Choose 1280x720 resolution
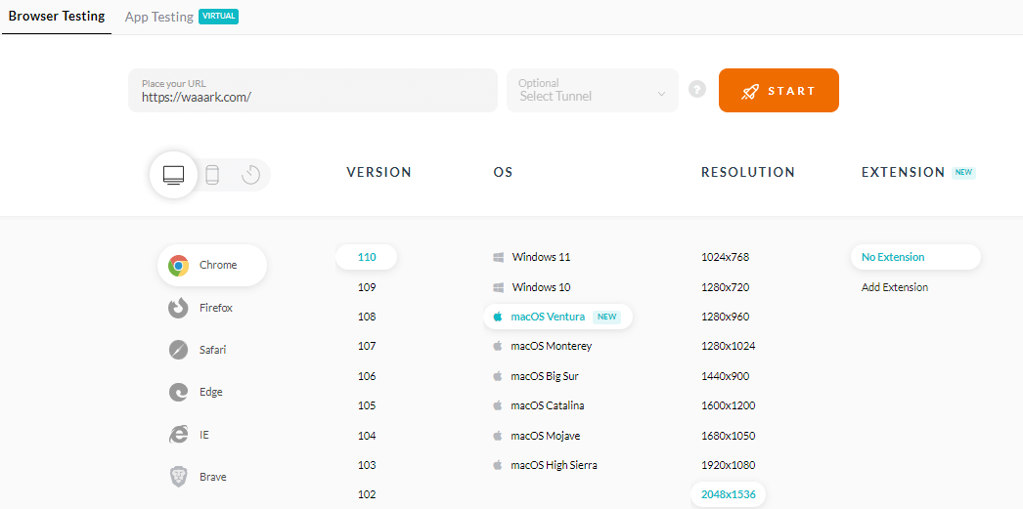 (x=726, y=287)
